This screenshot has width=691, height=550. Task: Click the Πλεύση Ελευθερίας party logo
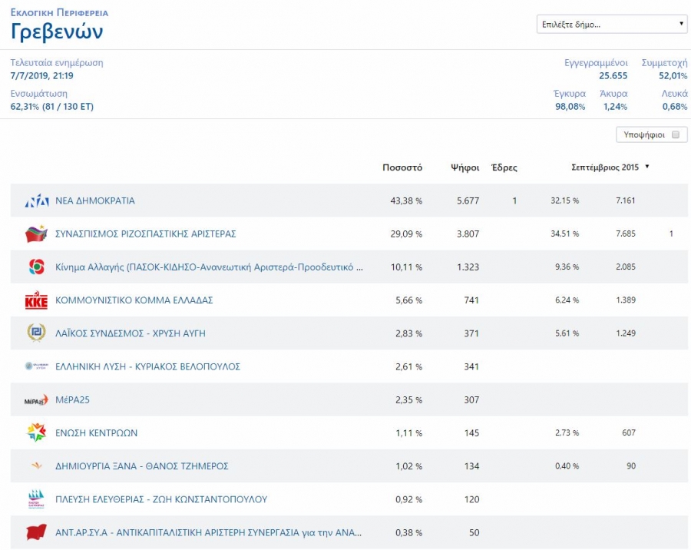point(36,499)
